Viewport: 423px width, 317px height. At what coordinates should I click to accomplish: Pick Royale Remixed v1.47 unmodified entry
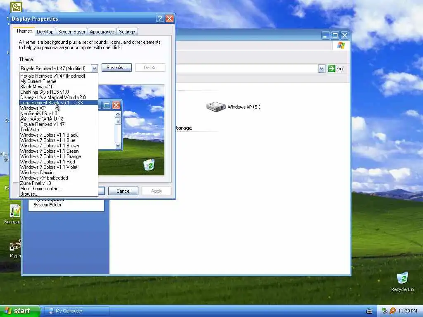59,124
